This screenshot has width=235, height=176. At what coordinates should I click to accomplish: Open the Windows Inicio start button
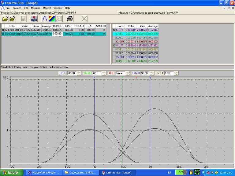coord(12,172)
